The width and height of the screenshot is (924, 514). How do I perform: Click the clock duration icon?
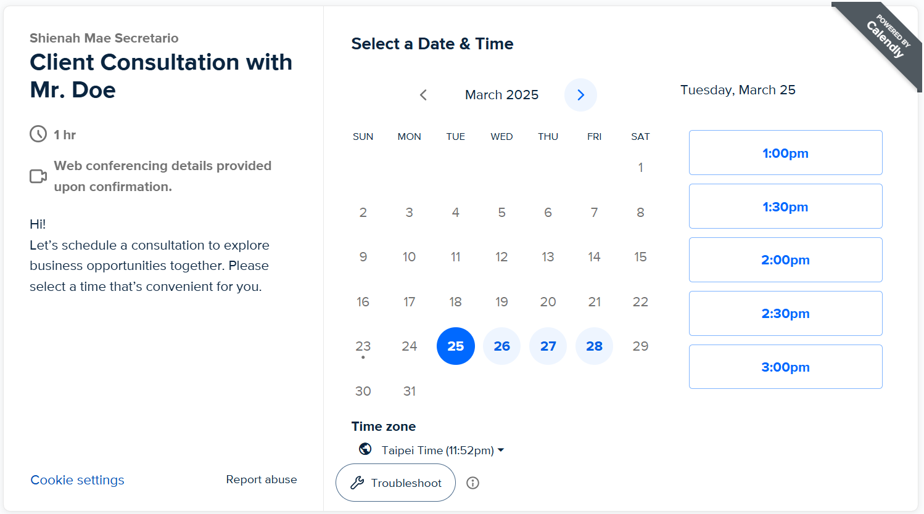[x=38, y=134]
